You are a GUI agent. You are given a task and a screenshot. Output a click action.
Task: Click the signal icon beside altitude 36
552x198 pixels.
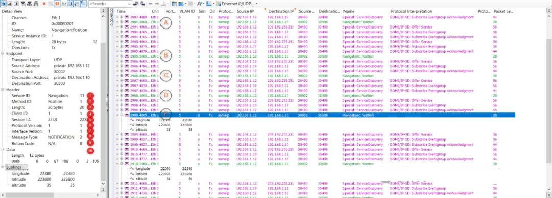coord(133,179)
